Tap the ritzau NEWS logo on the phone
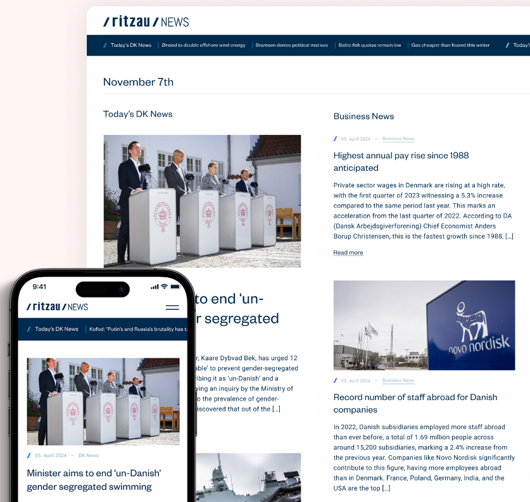Viewport: 530px width, 502px height. coord(58,307)
